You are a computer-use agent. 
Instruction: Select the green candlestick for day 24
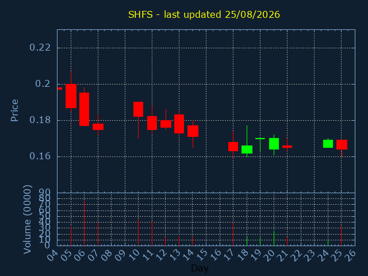point(328,144)
